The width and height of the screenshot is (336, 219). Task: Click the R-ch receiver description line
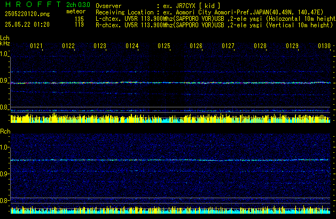(x=214, y=25)
